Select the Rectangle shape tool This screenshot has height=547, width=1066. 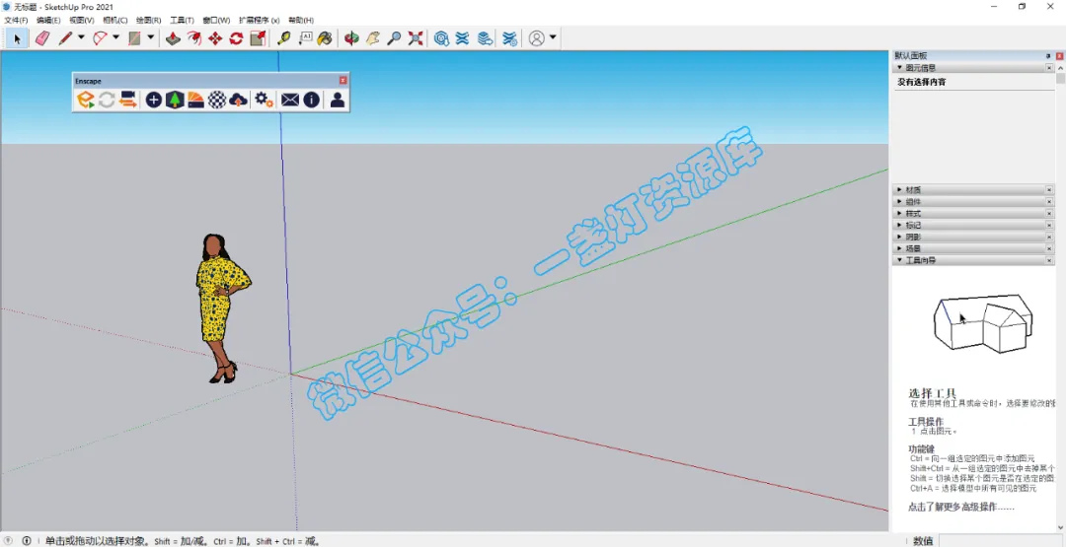(x=134, y=38)
